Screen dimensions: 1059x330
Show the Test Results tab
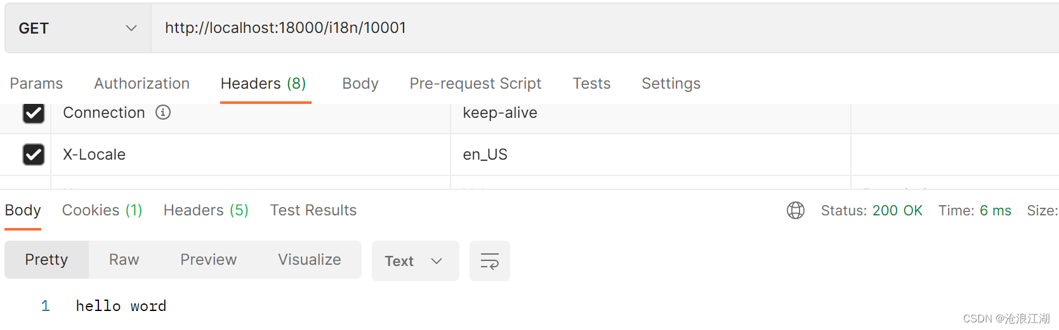coord(313,210)
